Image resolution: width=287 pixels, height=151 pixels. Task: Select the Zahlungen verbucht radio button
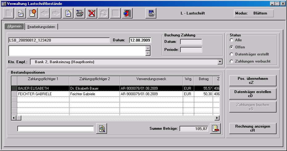[x=232, y=61]
